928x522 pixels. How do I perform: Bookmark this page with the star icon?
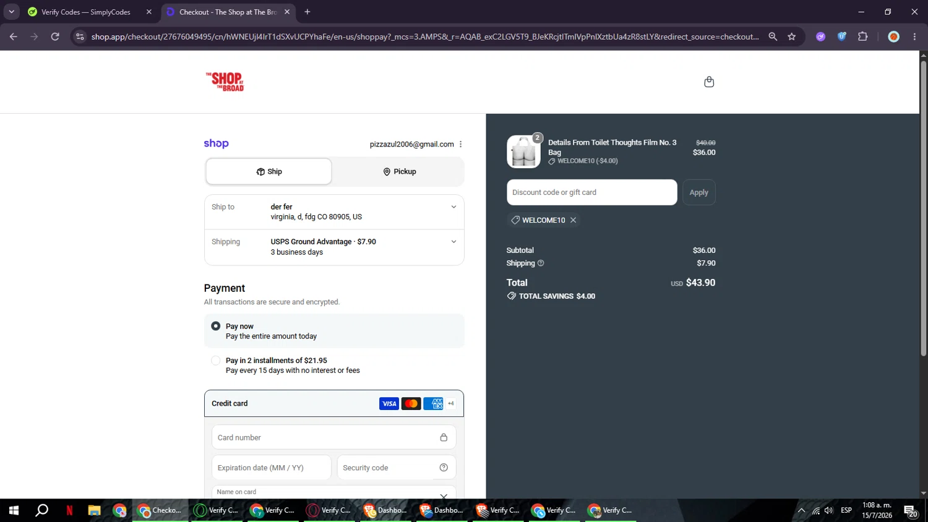click(x=792, y=36)
